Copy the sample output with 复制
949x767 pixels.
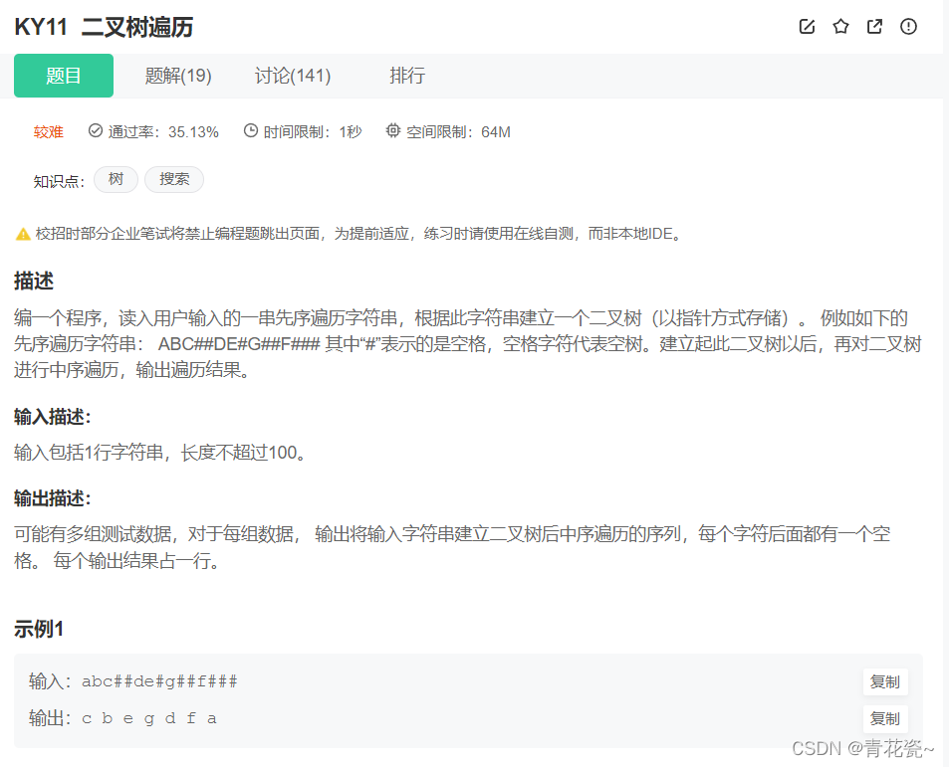(x=885, y=718)
